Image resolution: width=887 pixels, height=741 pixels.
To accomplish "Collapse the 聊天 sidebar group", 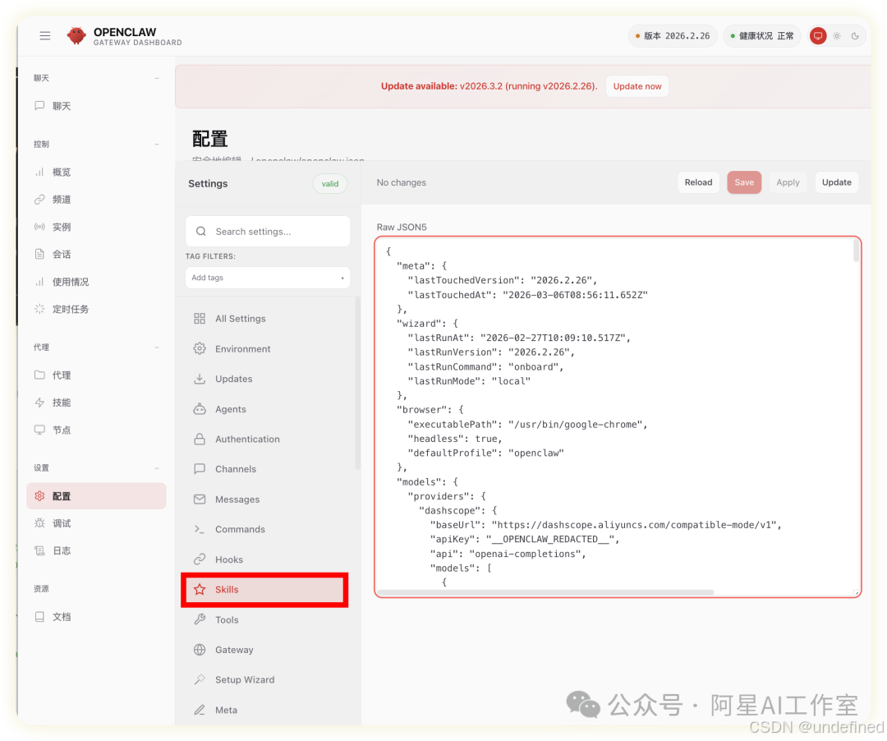I will click(157, 78).
